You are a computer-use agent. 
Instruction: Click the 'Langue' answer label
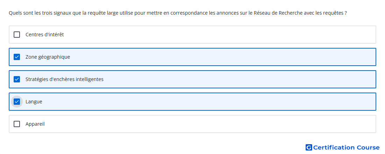(x=34, y=102)
